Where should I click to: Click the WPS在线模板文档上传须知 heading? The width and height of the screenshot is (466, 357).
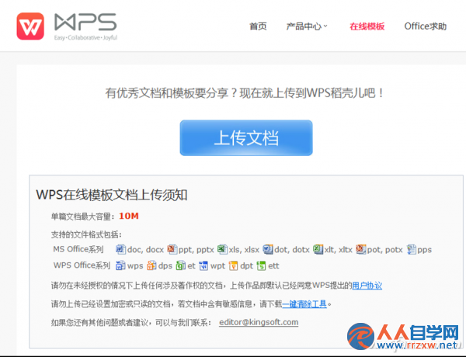pyautogui.click(x=111, y=195)
